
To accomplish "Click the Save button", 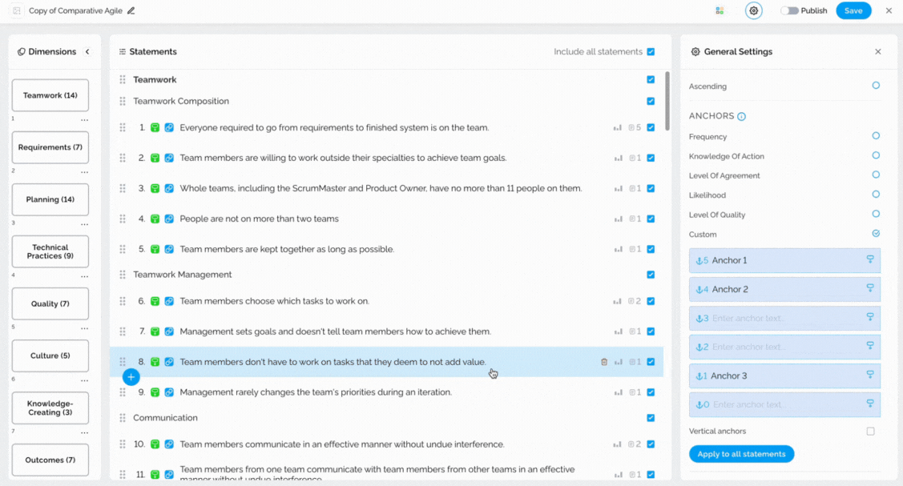I will click(x=853, y=10).
